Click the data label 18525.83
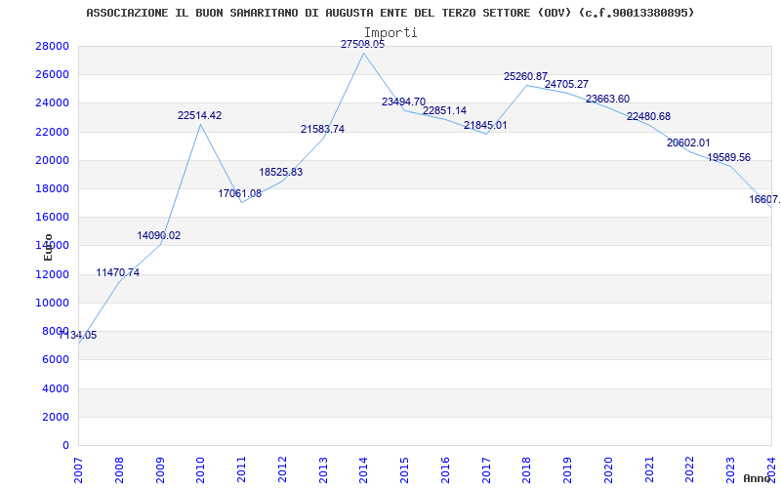 [281, 173]
